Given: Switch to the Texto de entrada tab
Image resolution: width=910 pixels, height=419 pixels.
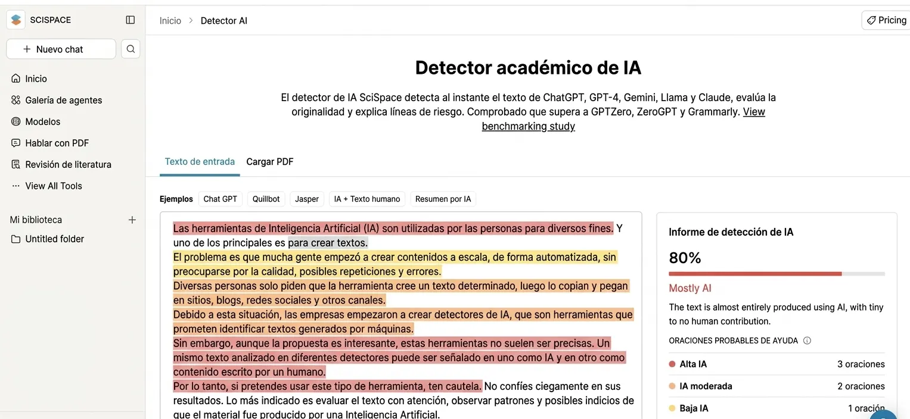Looking at the screenshot, I should click(x=200, y=161).
